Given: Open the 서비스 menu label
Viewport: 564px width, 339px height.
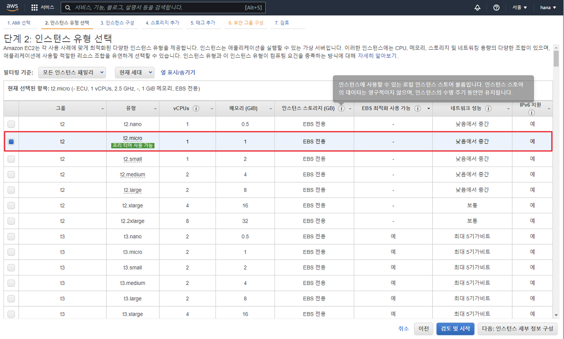Looking at the screenshot, I should 47,7.
